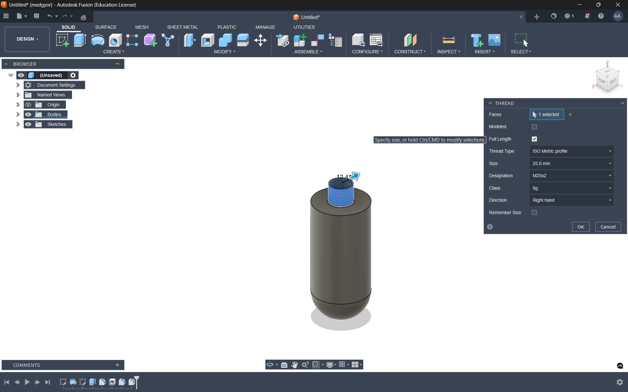Viewport: 628px width, 392px height.
Task: Select the Revolve tool
Action: point(98,40)
